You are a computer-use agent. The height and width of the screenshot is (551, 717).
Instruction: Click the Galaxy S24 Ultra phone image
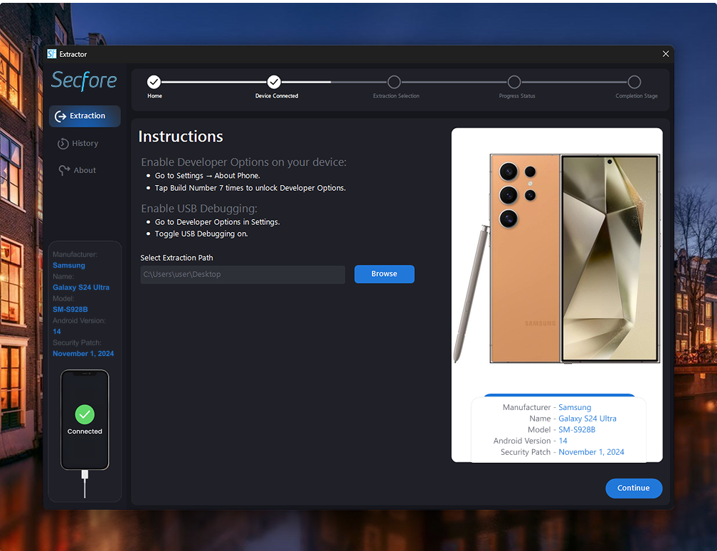(x=557, y=259)
